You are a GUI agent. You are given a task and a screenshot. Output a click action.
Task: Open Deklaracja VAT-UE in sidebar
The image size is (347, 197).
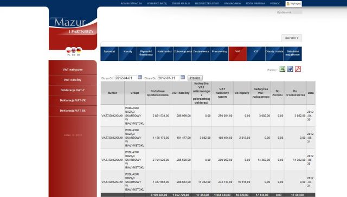[73, 111]
